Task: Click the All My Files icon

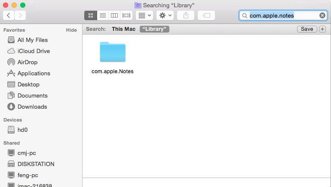Action: coord(11,40)
